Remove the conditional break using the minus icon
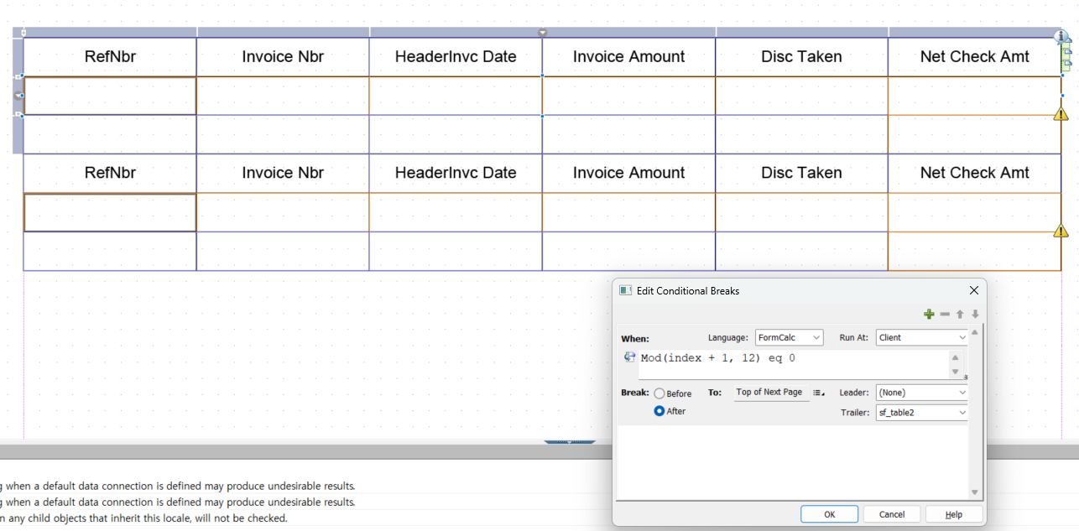Screen dimensions: 1079x531 pos(945,314)
